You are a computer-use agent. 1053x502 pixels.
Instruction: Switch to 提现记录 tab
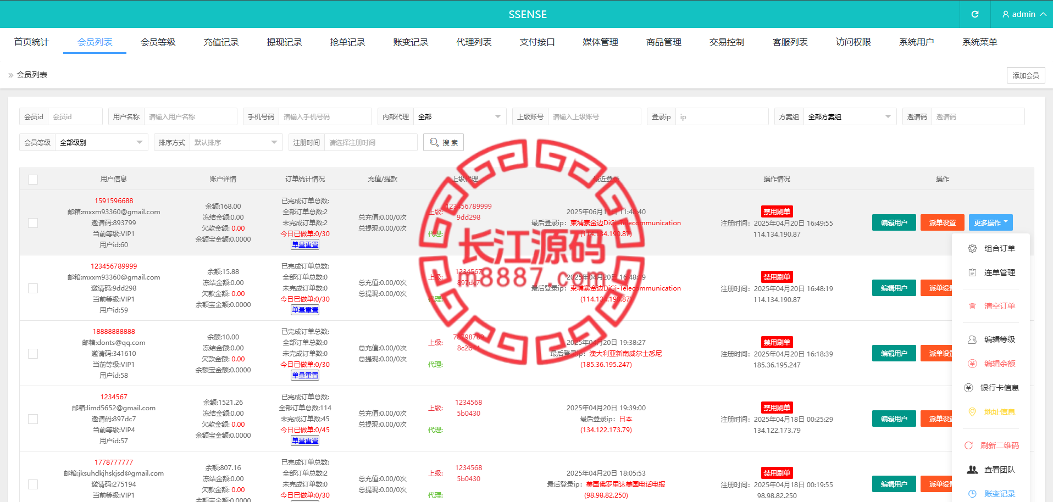[284, 42]
